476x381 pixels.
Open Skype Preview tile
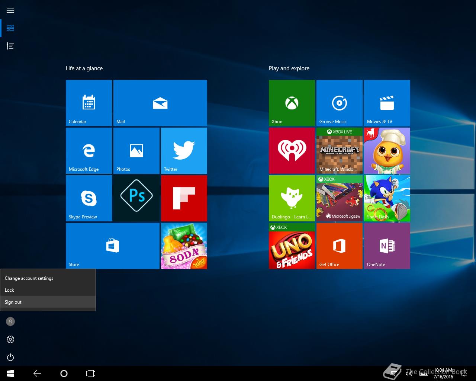(89, 198)
